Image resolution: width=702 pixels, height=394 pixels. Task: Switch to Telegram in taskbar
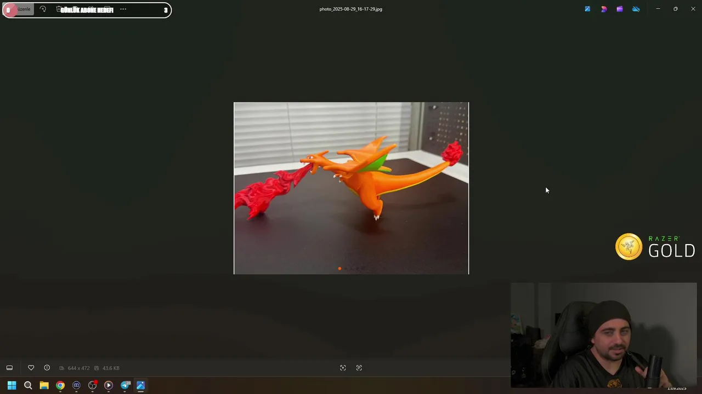coord(125,385)
